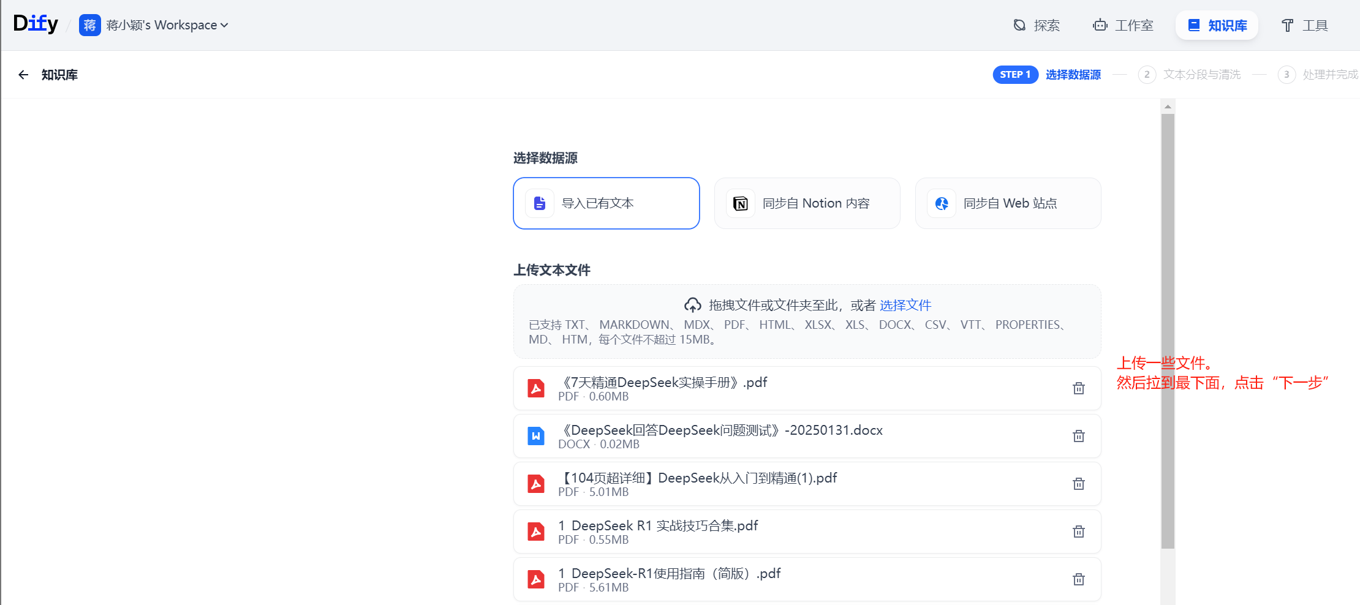Screen dimensions: 1360x605
Task: Click PDF icon of 【104页超详细】 file
Action: point(536,484)
